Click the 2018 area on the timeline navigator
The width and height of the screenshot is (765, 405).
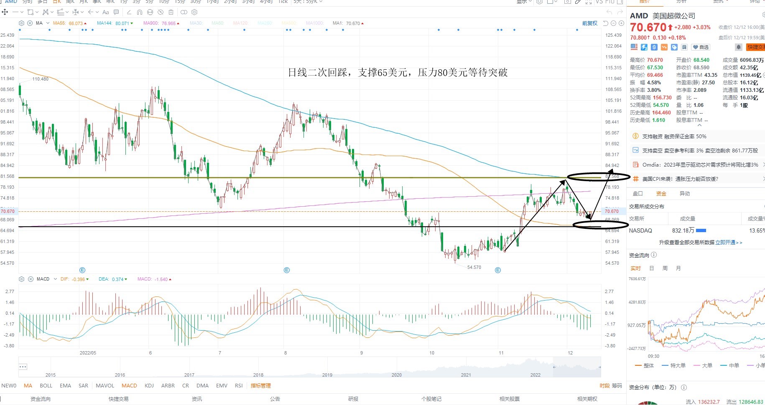click(258, 375)
